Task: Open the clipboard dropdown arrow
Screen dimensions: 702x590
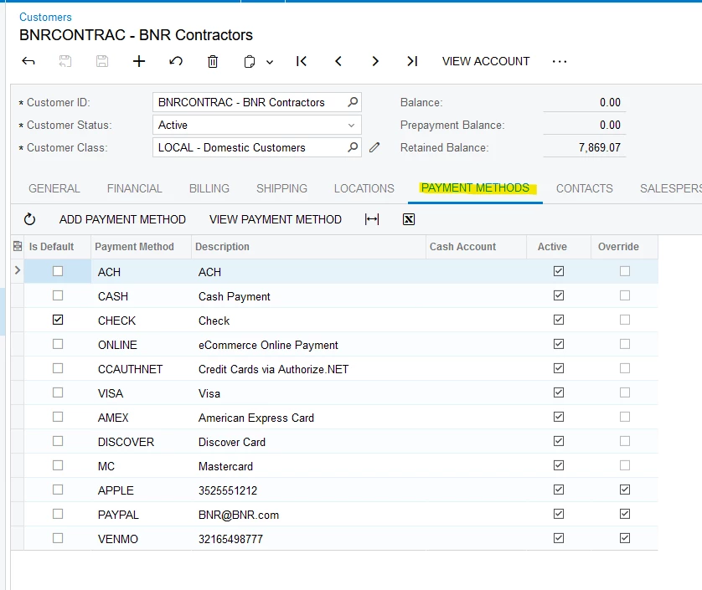Action: pos(270,62)
